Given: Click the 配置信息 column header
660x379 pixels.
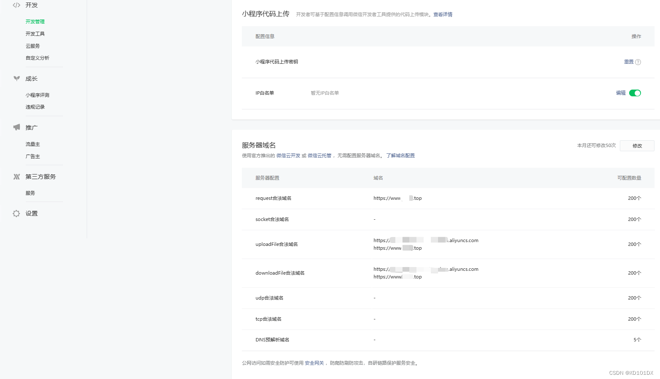Looking at the screenshot, I should pyautogui.click(x=265, y=36).
